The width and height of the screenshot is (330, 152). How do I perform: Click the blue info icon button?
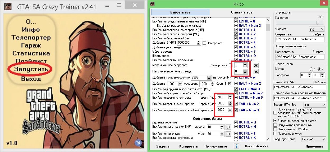pos(237,146)
